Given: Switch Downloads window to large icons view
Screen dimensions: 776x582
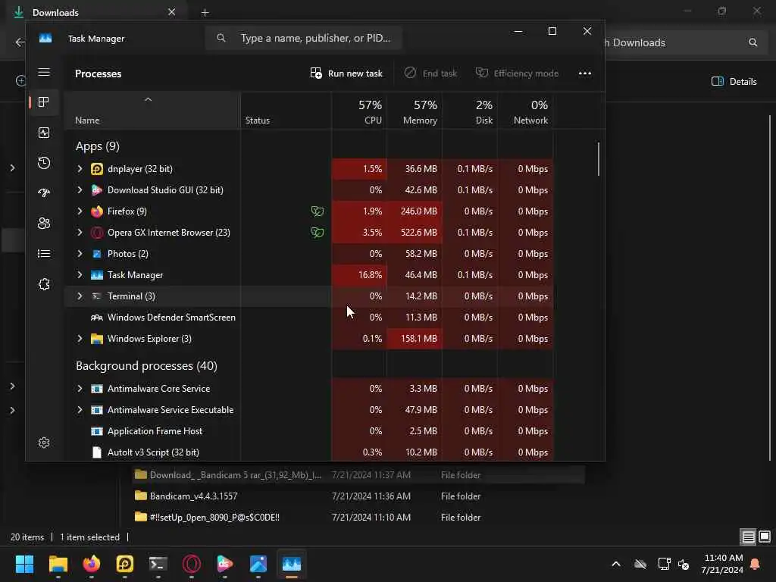Looking at the screenshot, I should tap(765, 537).
